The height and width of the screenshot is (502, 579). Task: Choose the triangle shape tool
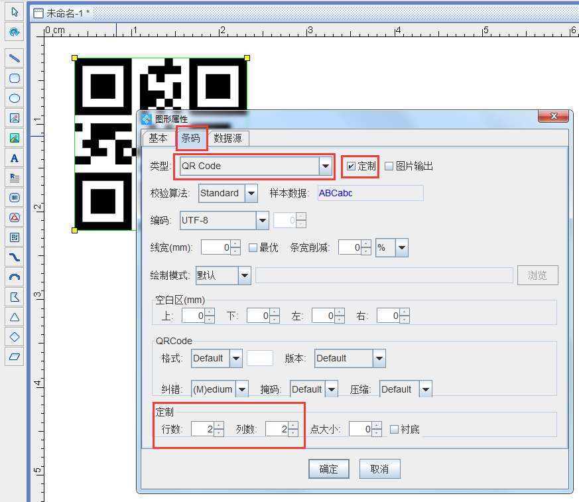click(14, 317)
